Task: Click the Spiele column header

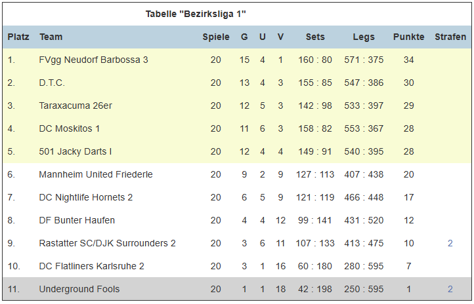Action: (216, 37)
